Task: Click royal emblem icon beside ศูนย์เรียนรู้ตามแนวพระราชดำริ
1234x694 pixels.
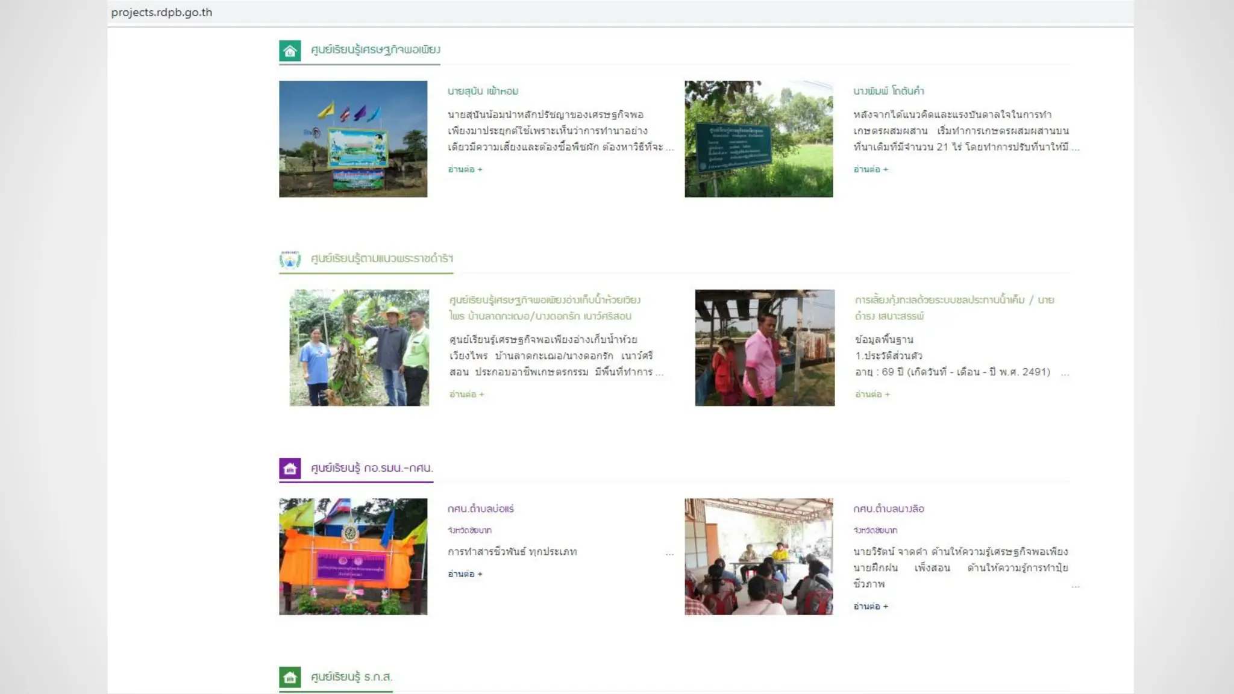Action: [290, 259]
